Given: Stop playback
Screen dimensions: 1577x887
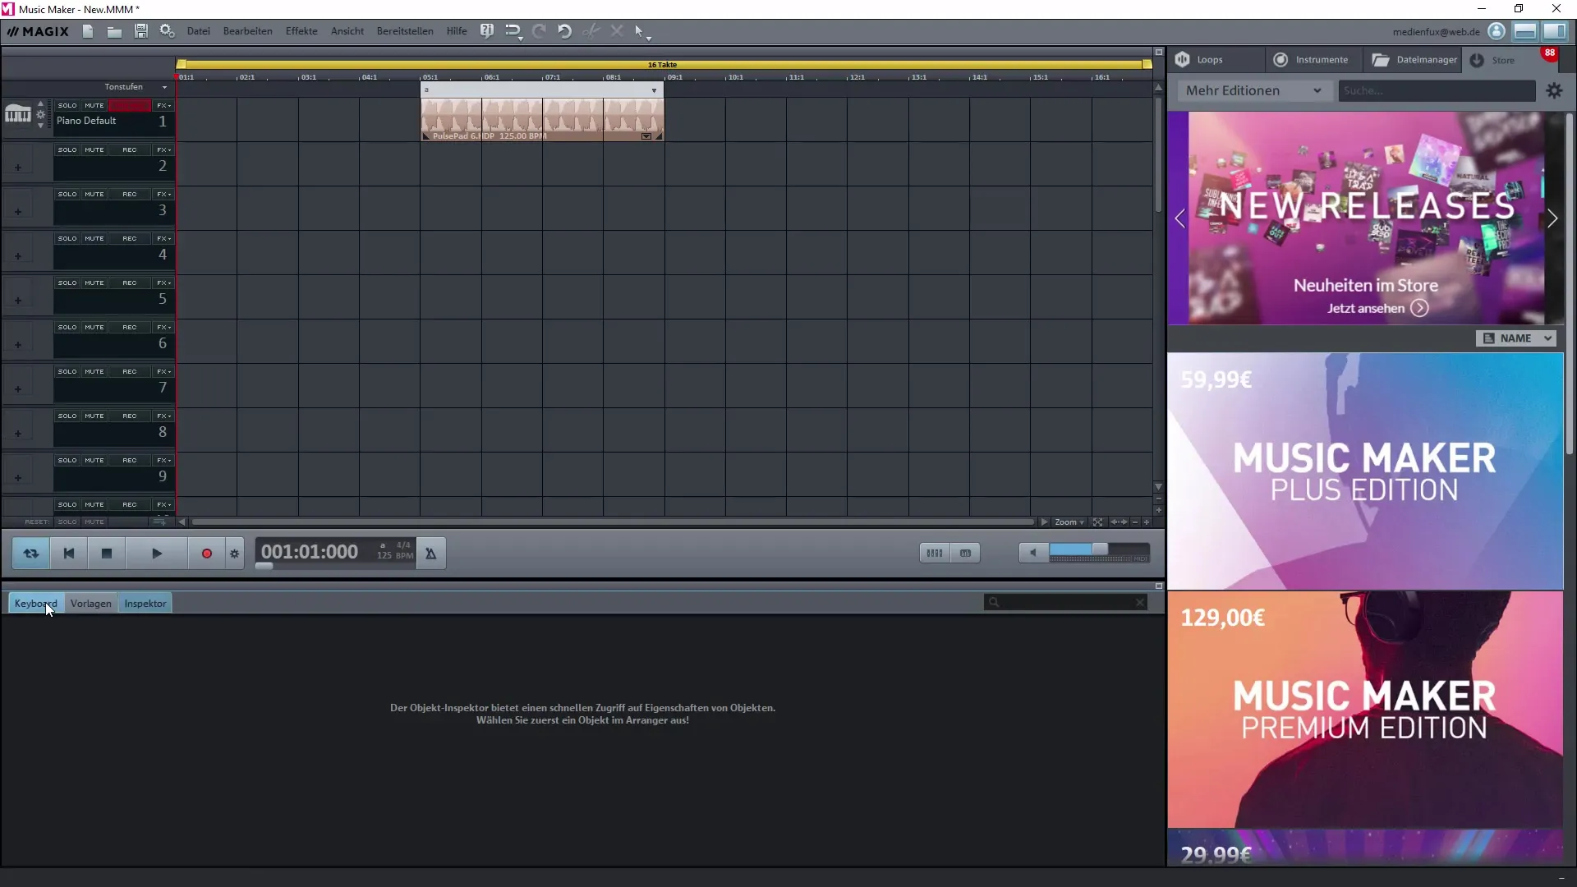Looking at the screenshot, I should [x=107, y=554].
